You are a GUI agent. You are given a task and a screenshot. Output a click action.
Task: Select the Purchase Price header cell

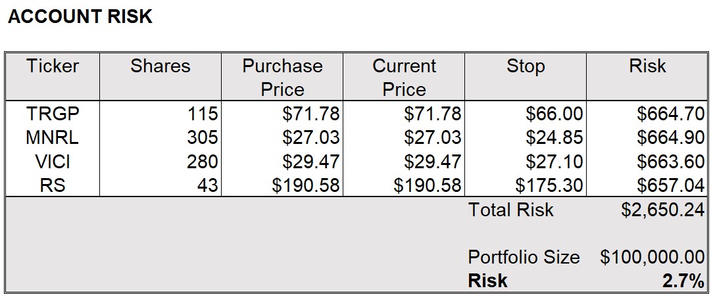click(x=282, y=78)
